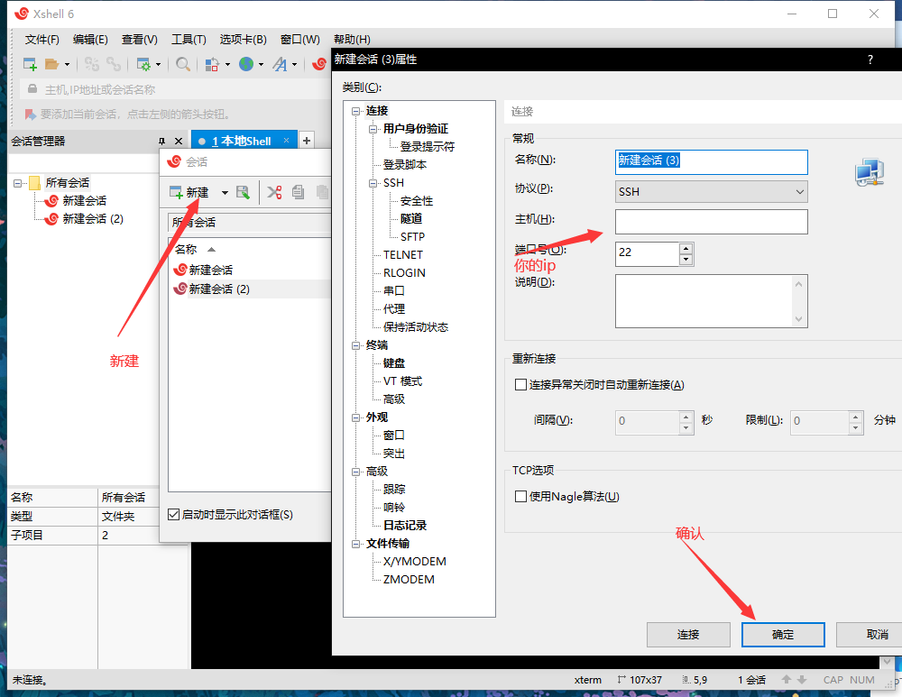This screenshot has height=697, width=902.
Task: Click the magnifier search icon in toolbar
Action: tap(183, 64)
